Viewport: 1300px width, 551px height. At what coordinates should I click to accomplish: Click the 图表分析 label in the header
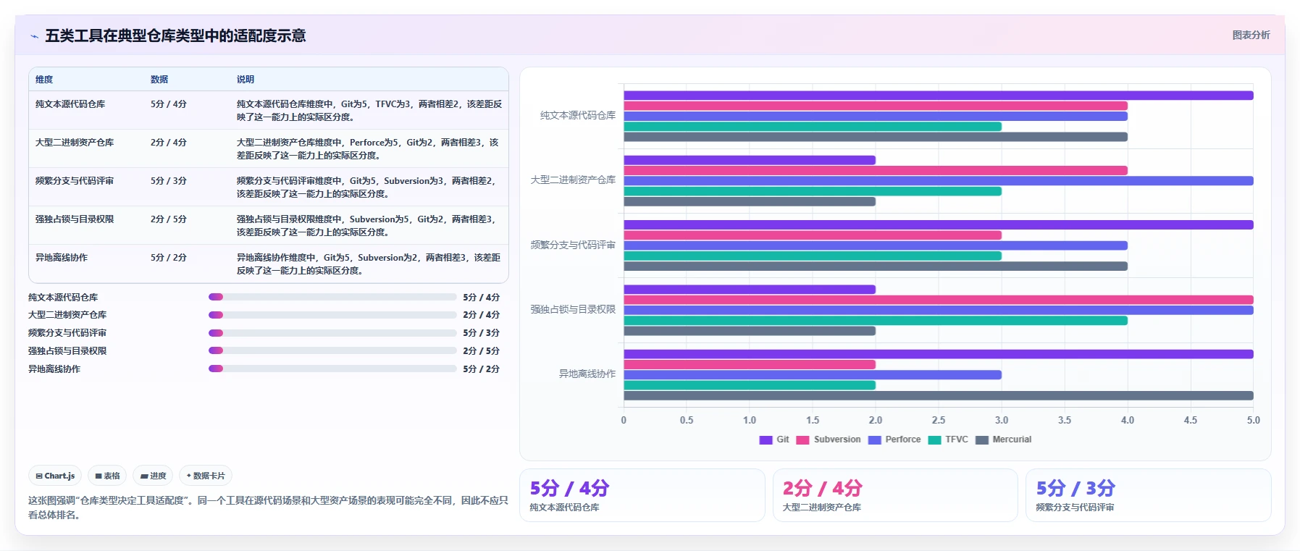[x=1251, y=35]
